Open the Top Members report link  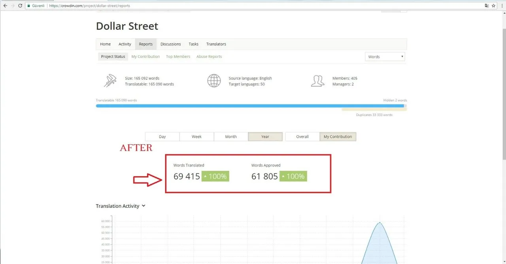[178, 56]
